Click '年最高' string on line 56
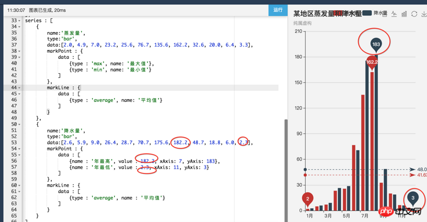 tap(103, 161)
